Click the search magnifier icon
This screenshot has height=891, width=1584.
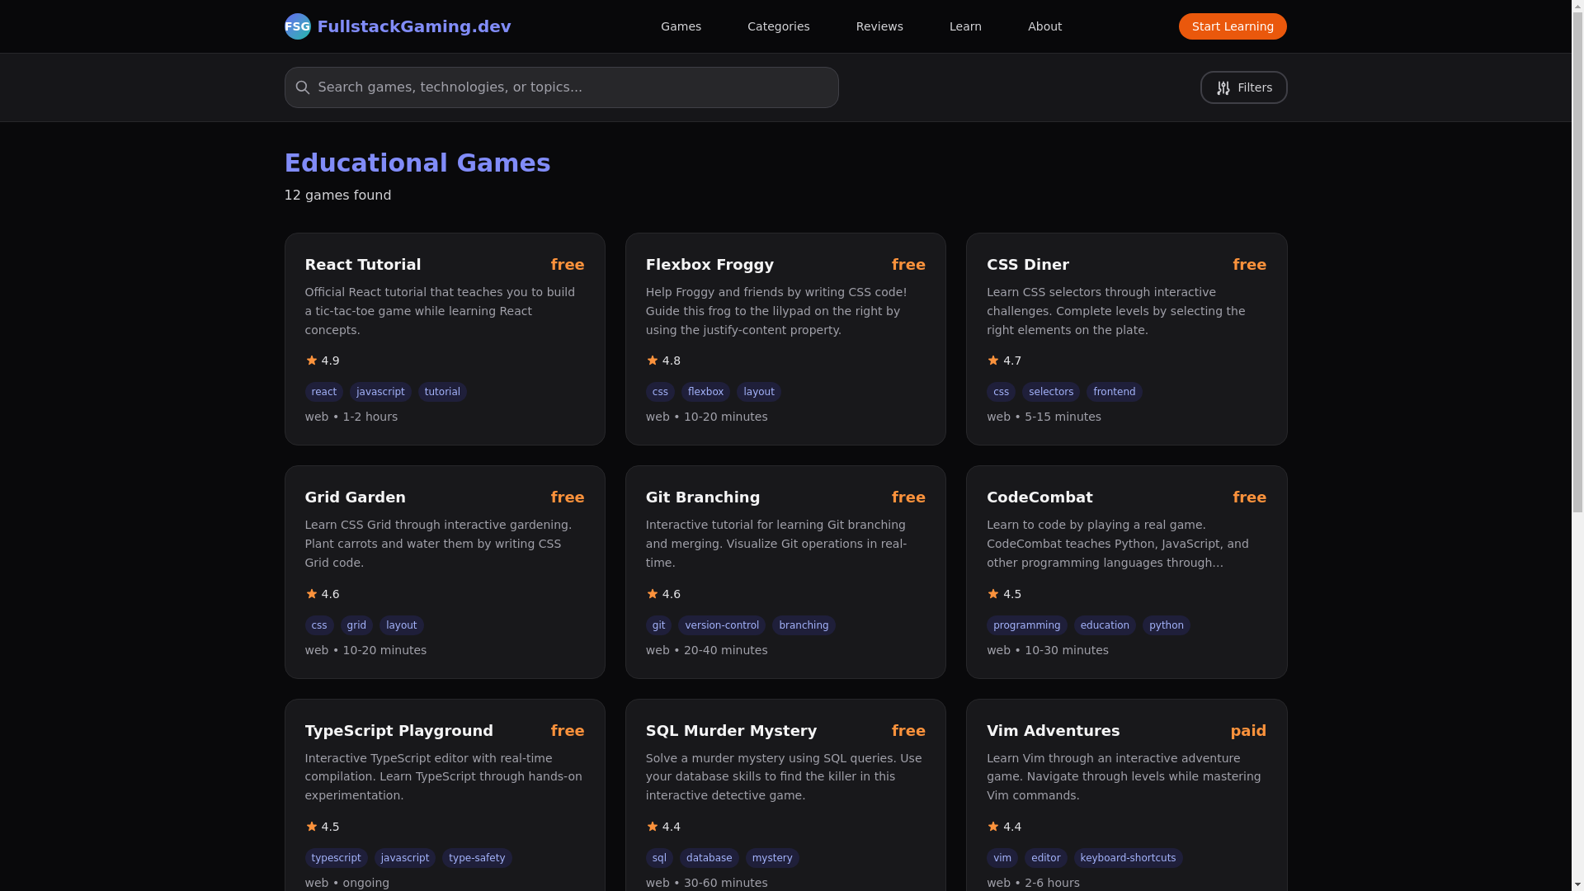tap(303, 87)
